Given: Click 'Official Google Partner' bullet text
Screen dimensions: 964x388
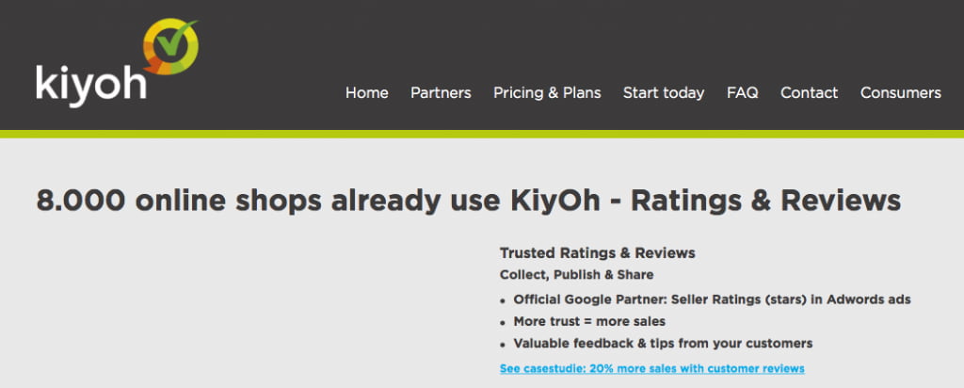Looking at the screenshot, I should [712, 300].
